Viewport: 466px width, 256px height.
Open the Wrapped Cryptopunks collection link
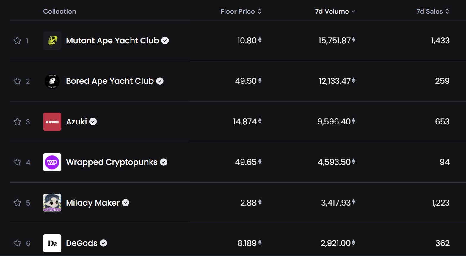click(112, 162)
